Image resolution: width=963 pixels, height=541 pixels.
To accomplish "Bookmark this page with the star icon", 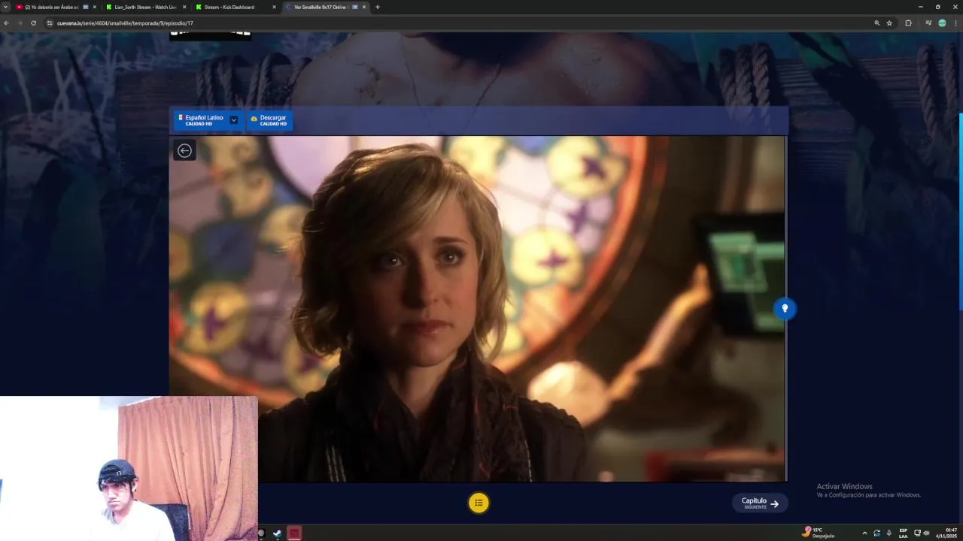I will pyautogui.click(x=889, y=23).
